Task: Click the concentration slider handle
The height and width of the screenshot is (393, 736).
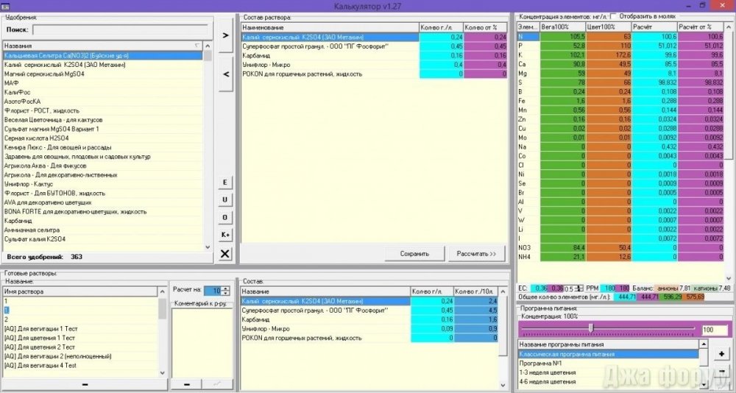Action: coord(592,328)
